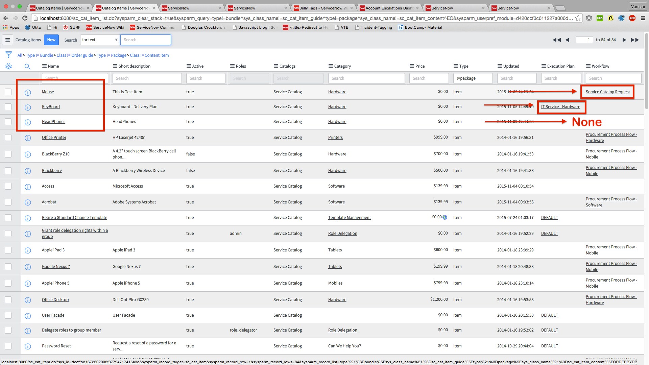
Task: Switch to the Account Escalations Dash tab
Action: [389, 7]
